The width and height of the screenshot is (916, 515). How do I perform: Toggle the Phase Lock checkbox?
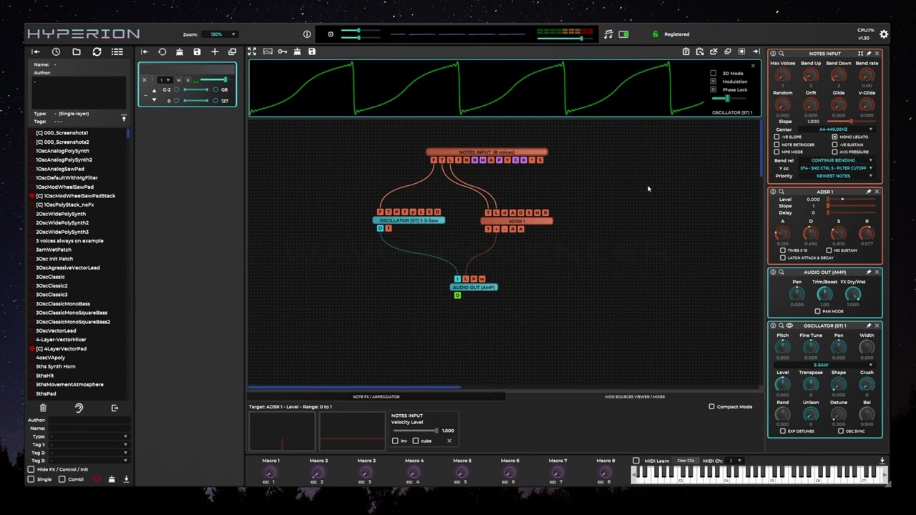[713, 89]
